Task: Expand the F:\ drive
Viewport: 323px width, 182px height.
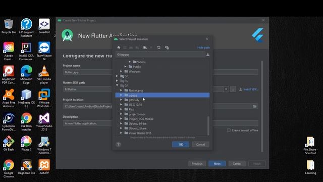Action: [x=117, y=81]
